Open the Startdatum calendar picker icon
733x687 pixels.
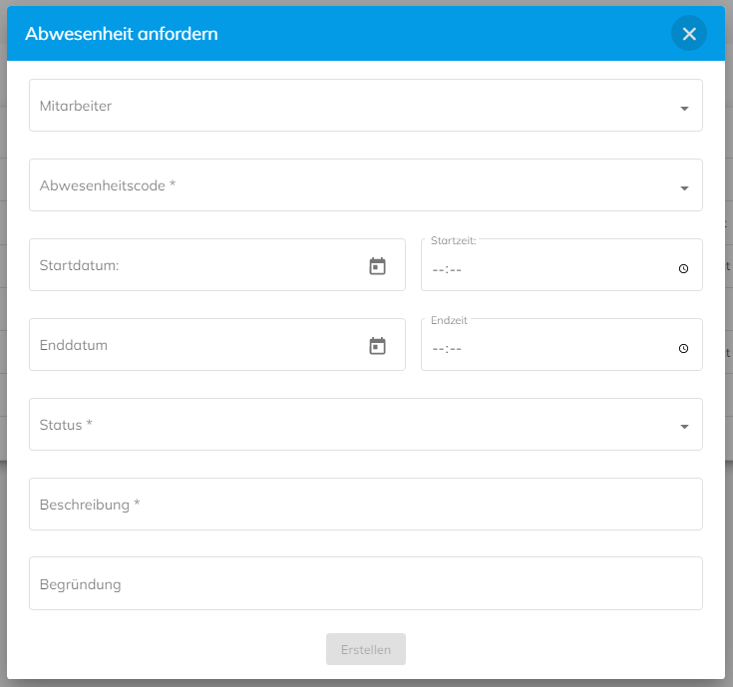pos(377,266)
